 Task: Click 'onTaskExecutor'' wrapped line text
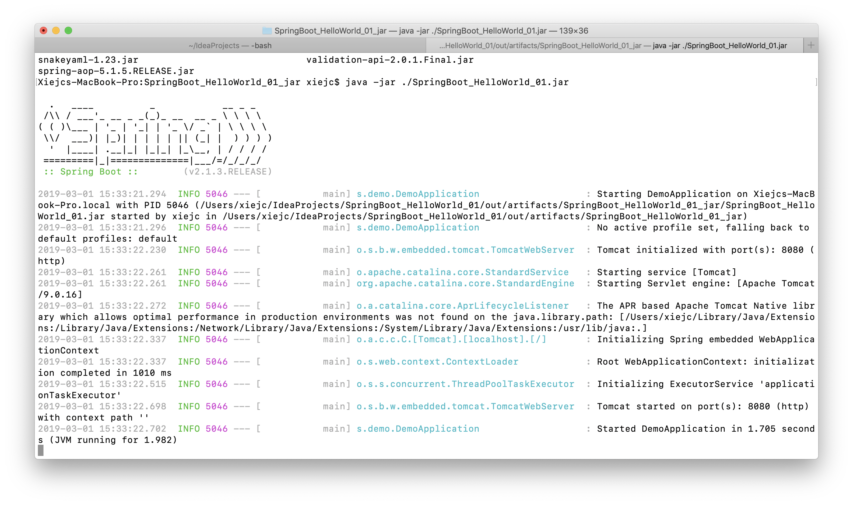point(80,395)
